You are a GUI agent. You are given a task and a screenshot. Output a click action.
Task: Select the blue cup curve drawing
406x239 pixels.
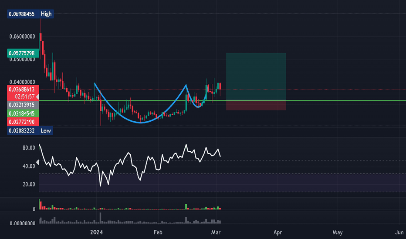[x=141, y=123]
